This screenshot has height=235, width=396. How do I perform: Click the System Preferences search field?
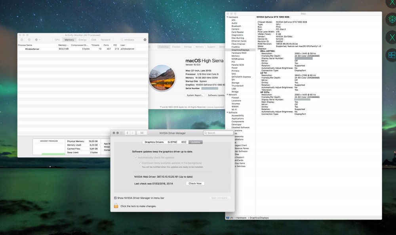pos(218,133)
